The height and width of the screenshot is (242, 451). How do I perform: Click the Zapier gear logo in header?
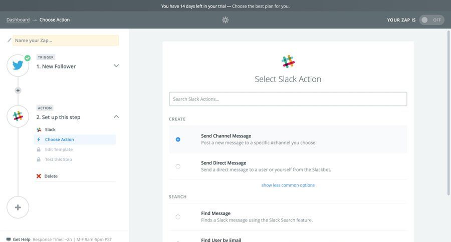225,20
